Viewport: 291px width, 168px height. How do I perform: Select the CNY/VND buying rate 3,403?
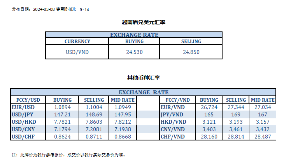[x=209, y=129]
